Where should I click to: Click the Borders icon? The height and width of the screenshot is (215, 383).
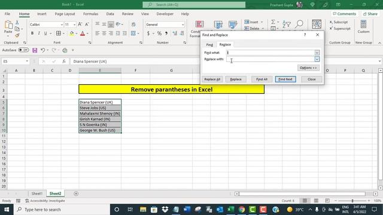point(59,33)
